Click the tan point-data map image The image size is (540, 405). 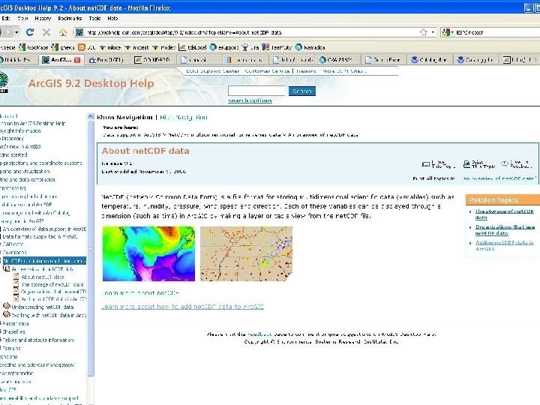point(246,253)
